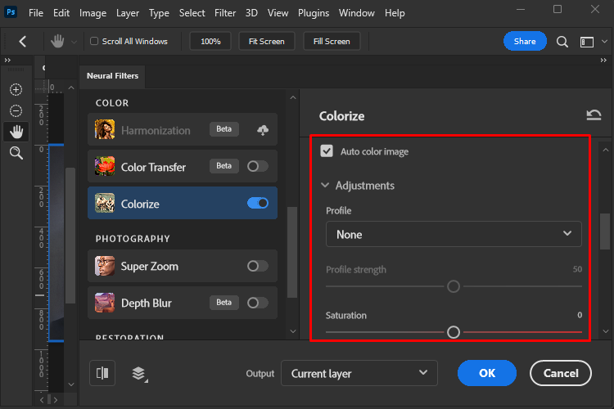Screen dimensions: 614x409
Task: Click the Fit Screen button
Action: tap(267, 41)
